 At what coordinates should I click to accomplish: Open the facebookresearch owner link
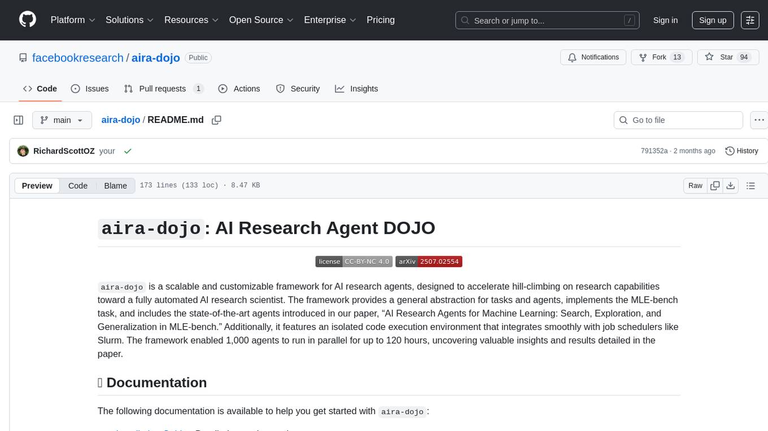(x=78, y=58)
